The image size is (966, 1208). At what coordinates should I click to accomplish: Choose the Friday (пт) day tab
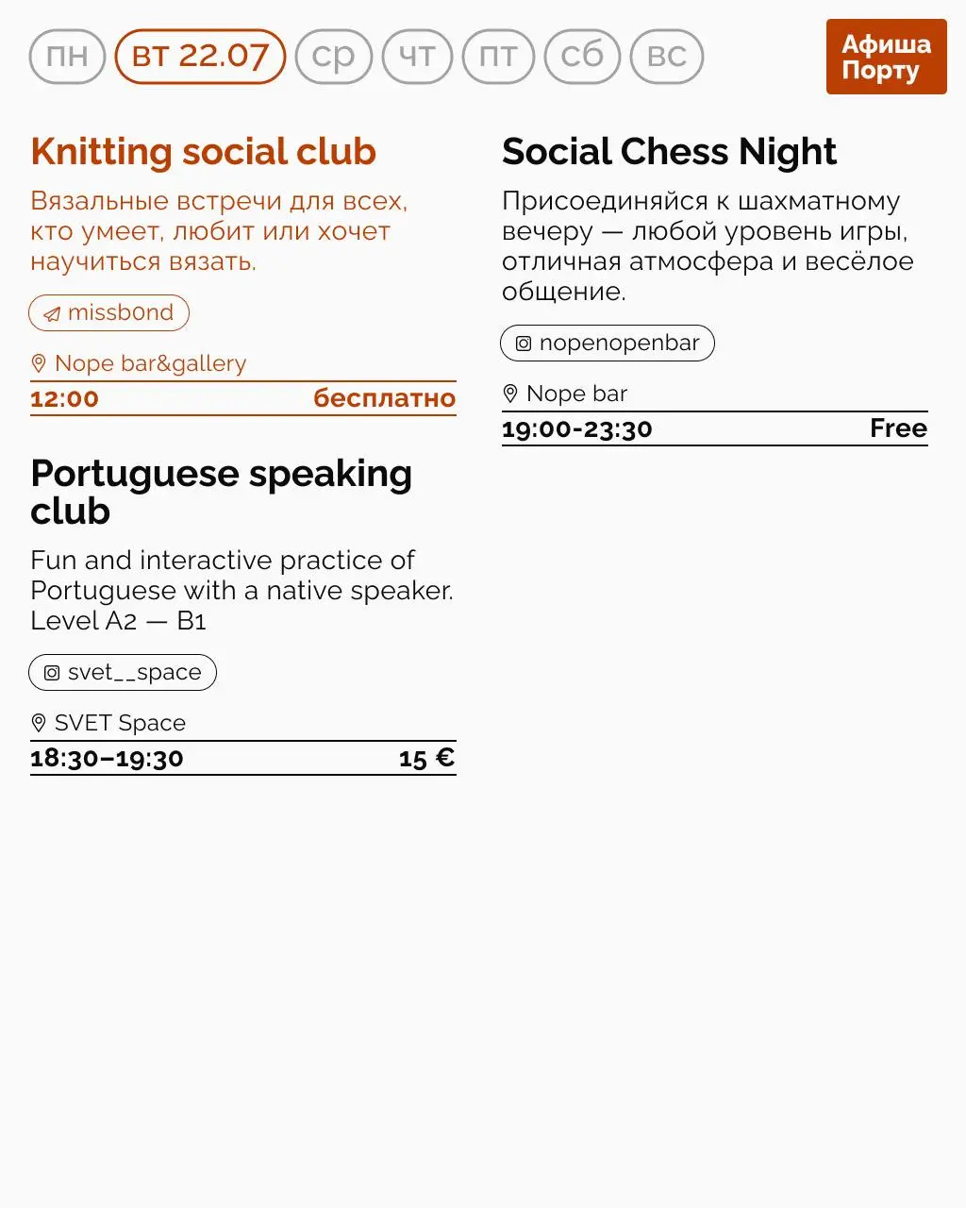pyautogui.click(x=498, y=57)
